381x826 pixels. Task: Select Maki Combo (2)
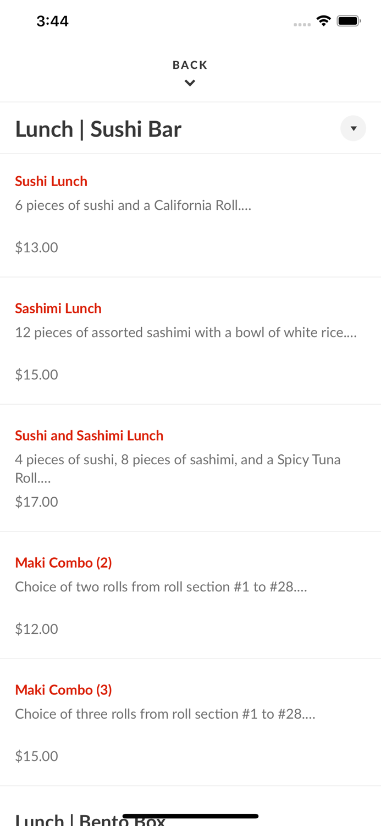pyautogui.click(x=64, y=563)
